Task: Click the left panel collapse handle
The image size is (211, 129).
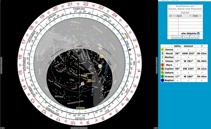Action: coord(1,65)
